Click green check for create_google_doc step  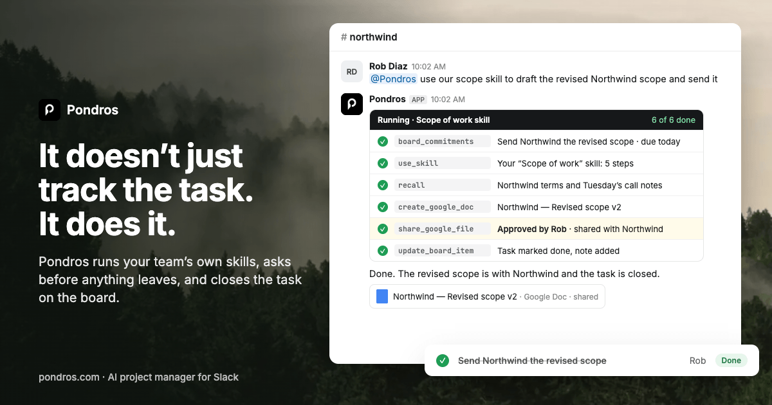point(383,207)
